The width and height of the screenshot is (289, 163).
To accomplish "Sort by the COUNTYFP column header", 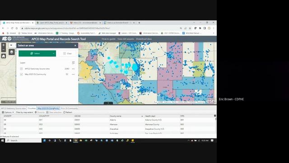I will 44,116.
